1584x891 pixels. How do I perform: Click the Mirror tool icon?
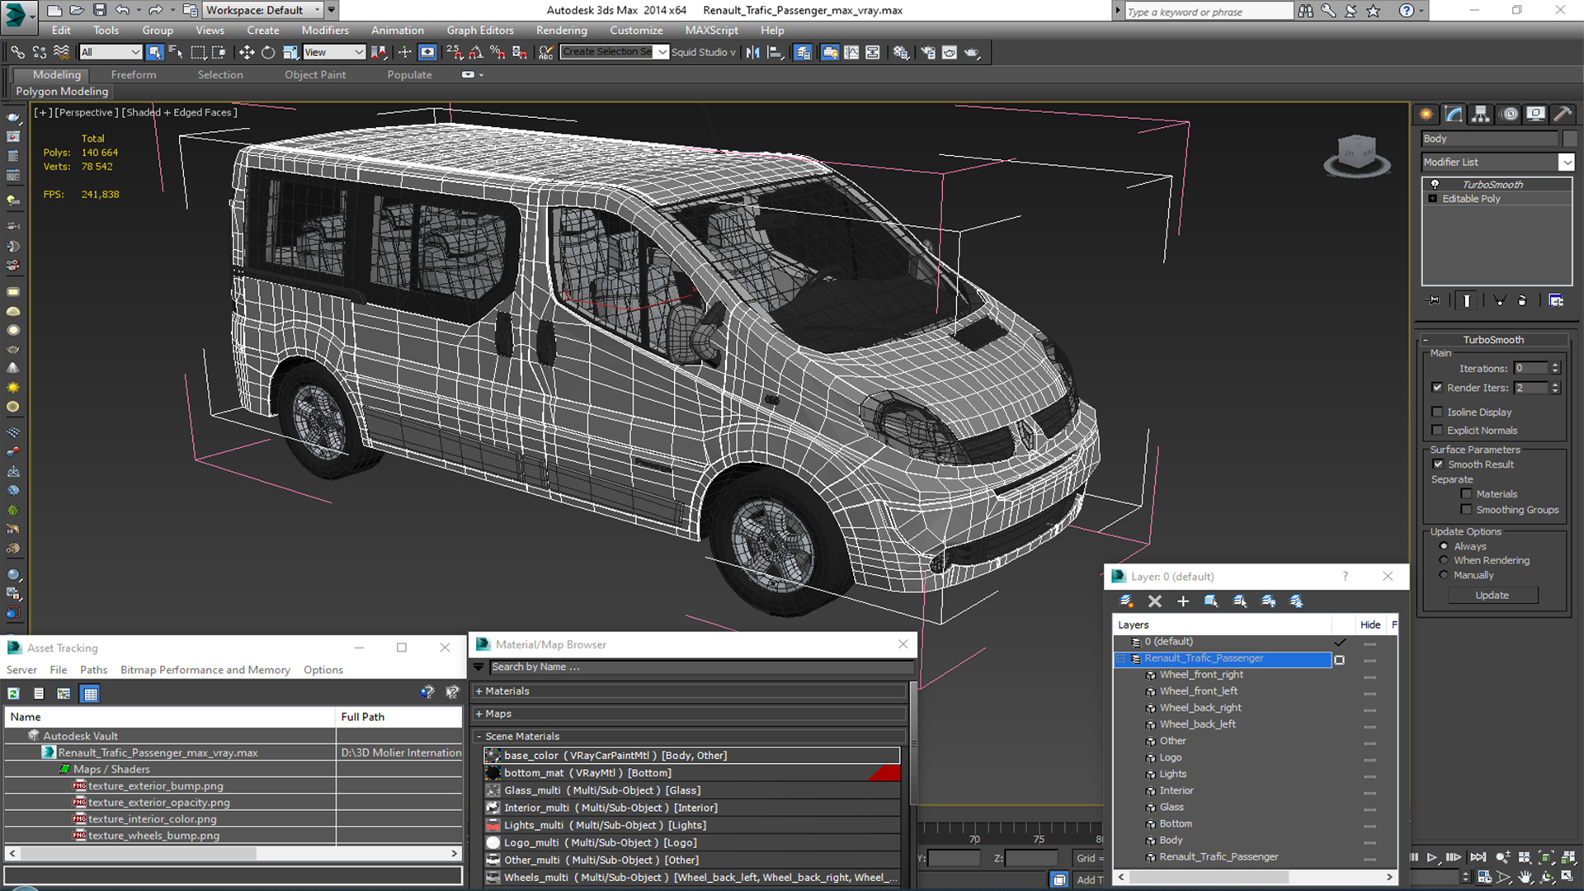tap(752, 52)
